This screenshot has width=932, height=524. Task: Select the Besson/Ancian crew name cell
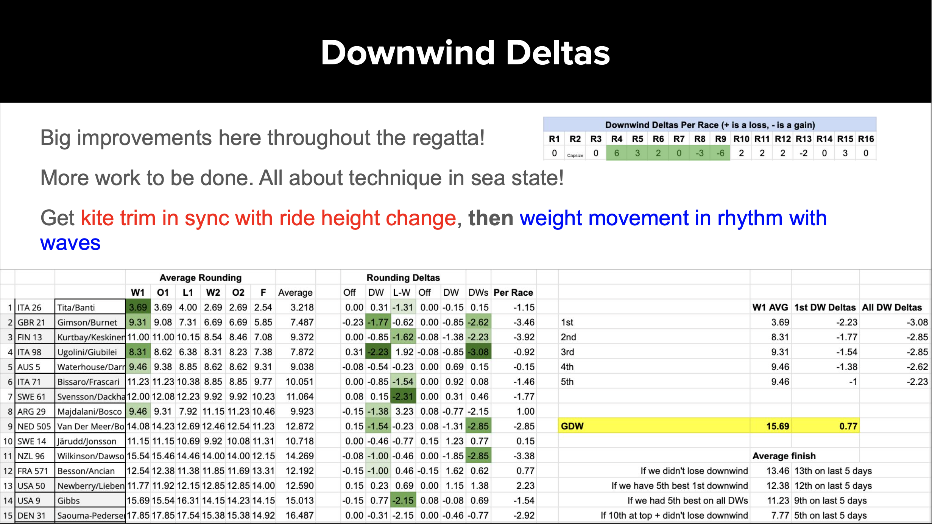90,471
